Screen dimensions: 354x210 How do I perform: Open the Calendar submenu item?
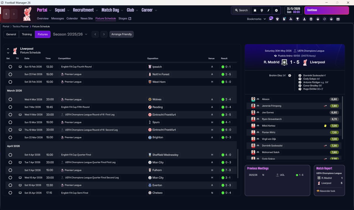[x=72, y=19]
